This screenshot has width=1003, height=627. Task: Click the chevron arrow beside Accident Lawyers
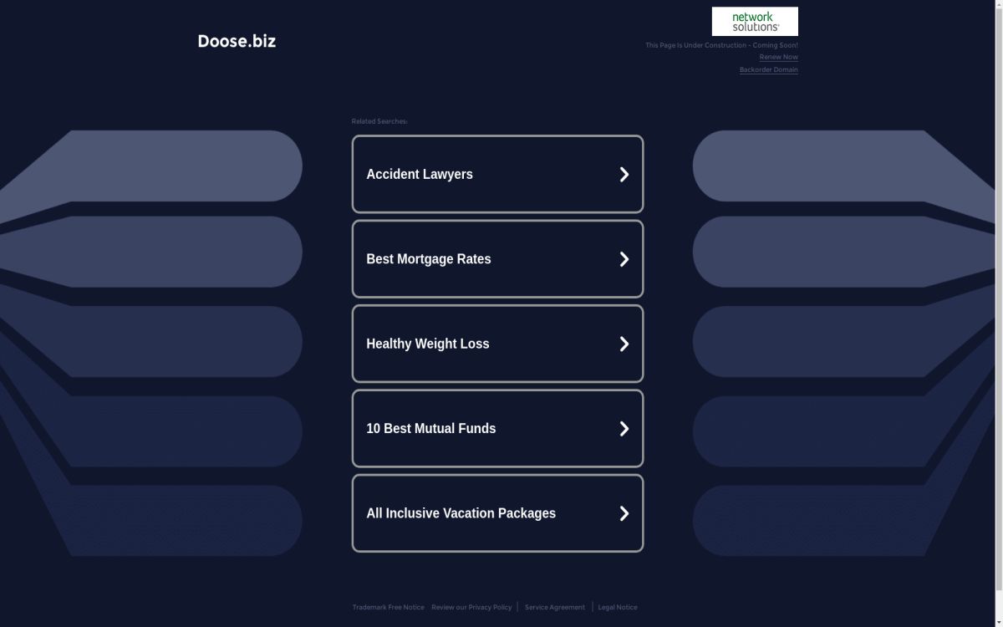coord(624,175)
